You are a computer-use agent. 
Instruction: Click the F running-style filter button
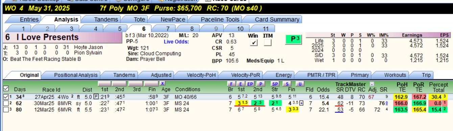(x=232, y=84)
